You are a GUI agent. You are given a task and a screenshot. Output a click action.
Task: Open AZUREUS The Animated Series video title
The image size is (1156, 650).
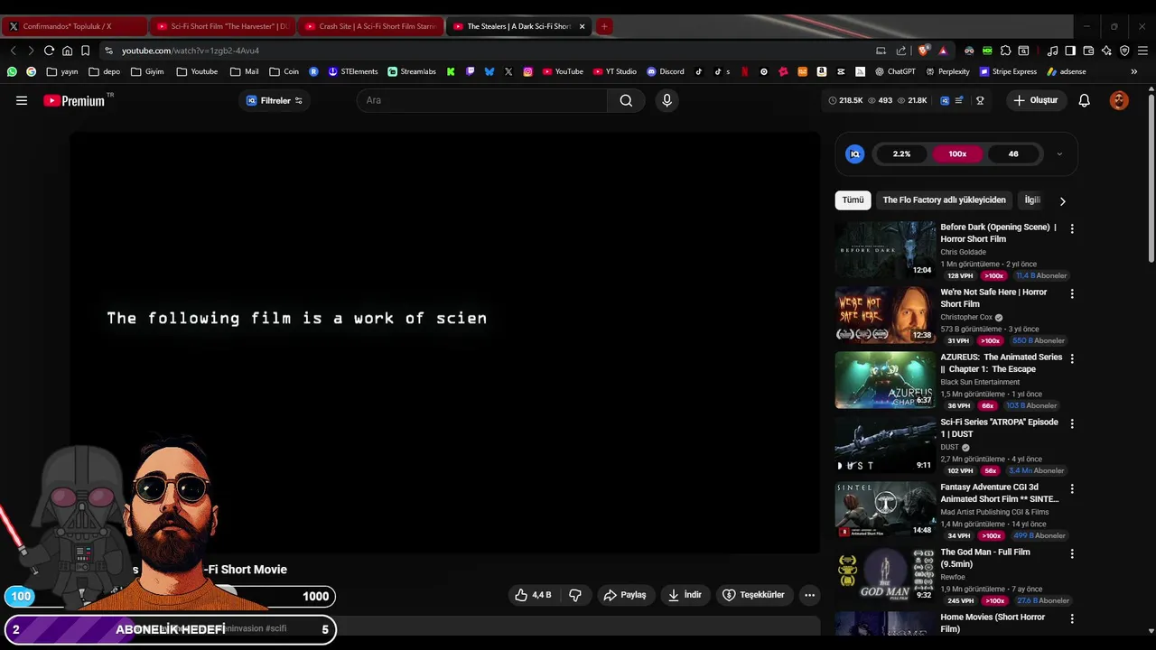(x=1001, y=363)
